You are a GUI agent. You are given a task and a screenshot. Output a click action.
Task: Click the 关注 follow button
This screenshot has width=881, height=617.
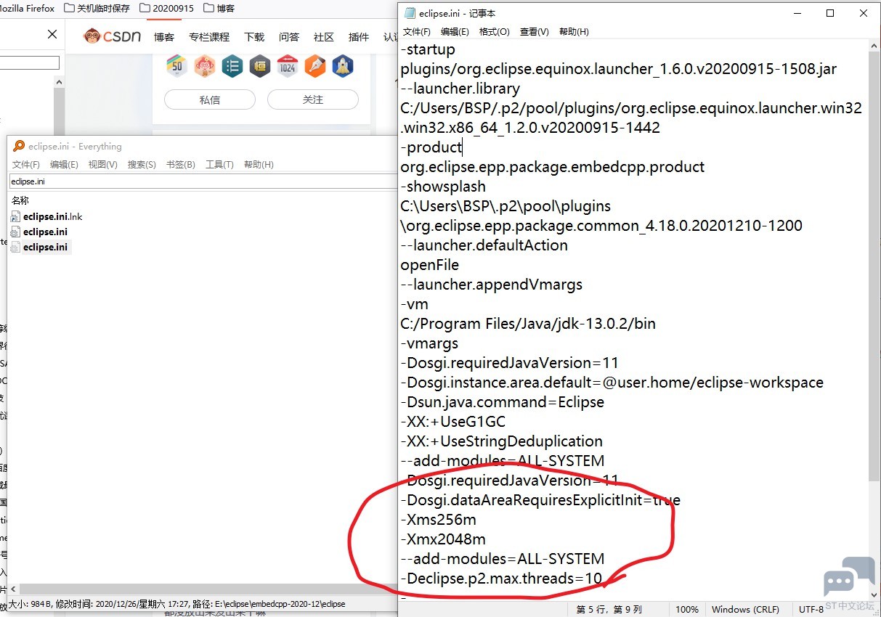point(313,99)
